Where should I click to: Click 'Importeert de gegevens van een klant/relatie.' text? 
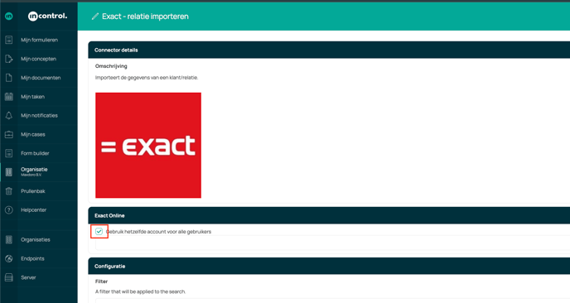point(147,77)
